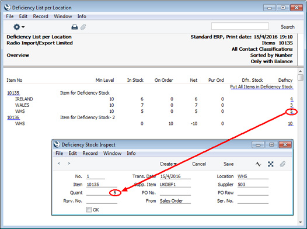This screenshot has height=229, width=307.
Task: Tick the OK checkbox
Action: tap(89, 210)
